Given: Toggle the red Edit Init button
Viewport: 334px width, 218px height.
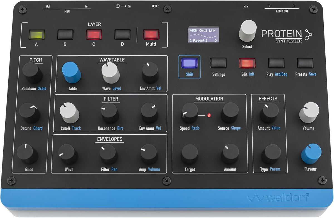Looking at the screenshot, I should (x=247, y=63).
